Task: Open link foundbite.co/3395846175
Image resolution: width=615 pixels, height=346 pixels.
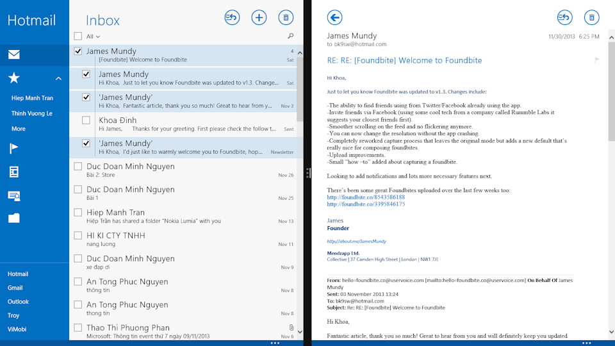Action: pos(366,204)
